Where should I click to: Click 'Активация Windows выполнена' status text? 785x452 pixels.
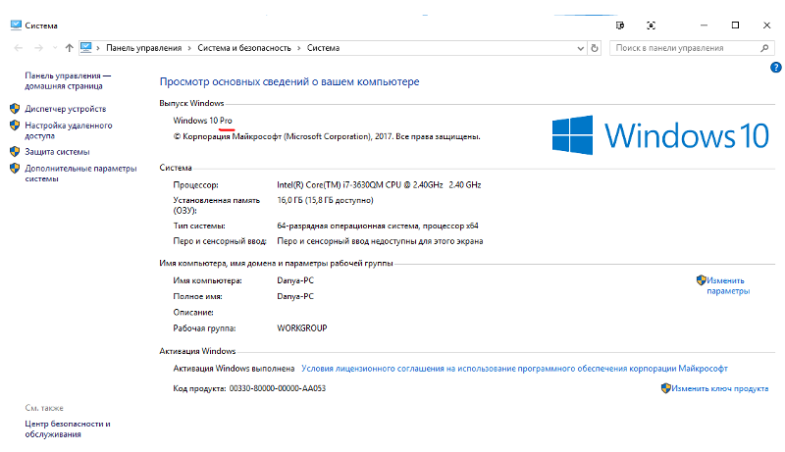(234, 369)
